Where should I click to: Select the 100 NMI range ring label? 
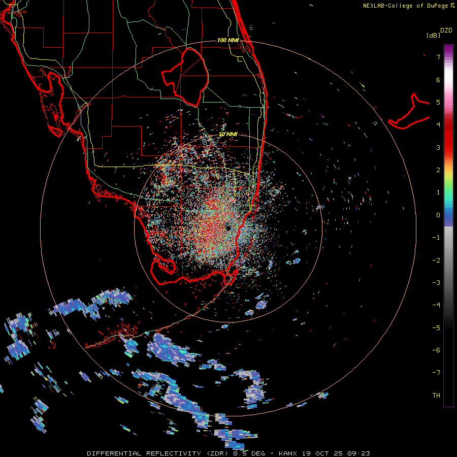[x=228, y=40]
